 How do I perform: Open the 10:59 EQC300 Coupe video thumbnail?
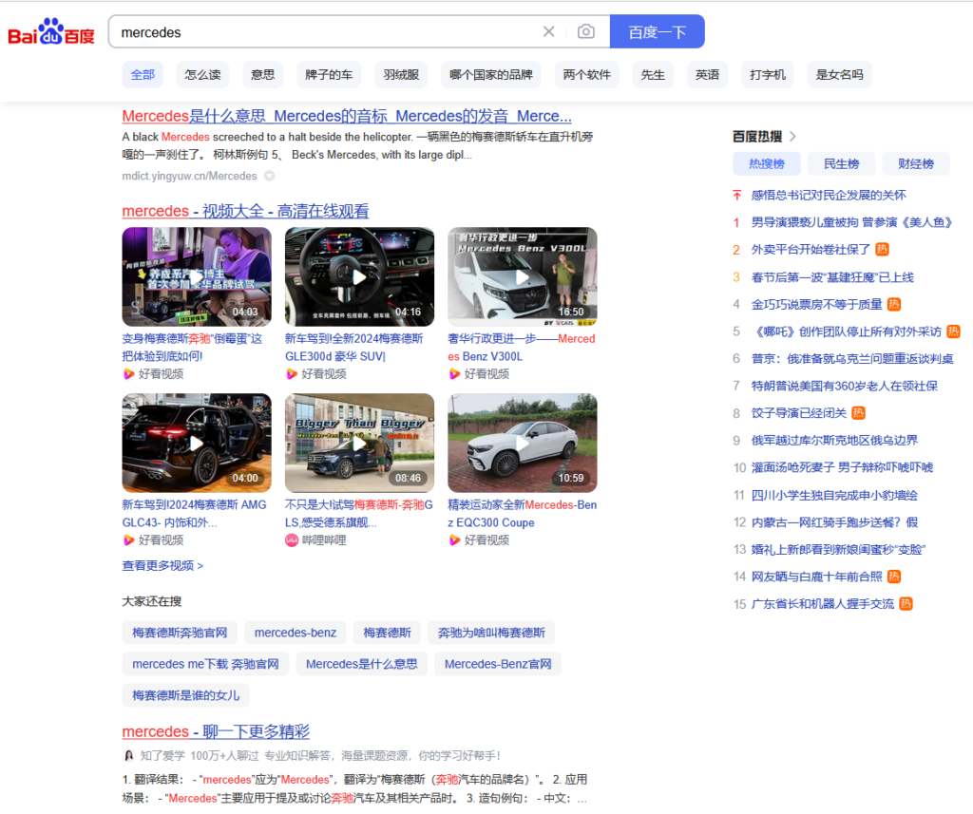(x=522, y=443)
